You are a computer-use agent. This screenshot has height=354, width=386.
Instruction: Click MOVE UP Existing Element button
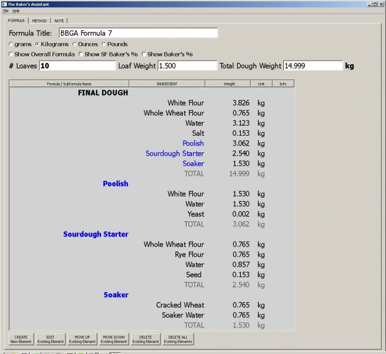coord(81,339)
